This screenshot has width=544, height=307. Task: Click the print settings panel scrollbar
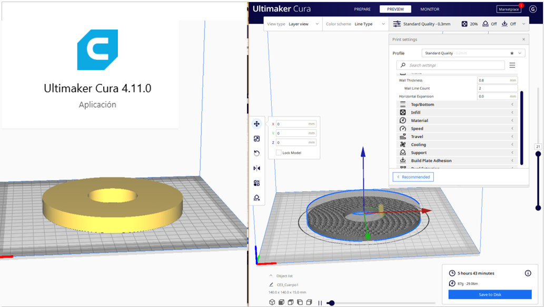point(521,127)
